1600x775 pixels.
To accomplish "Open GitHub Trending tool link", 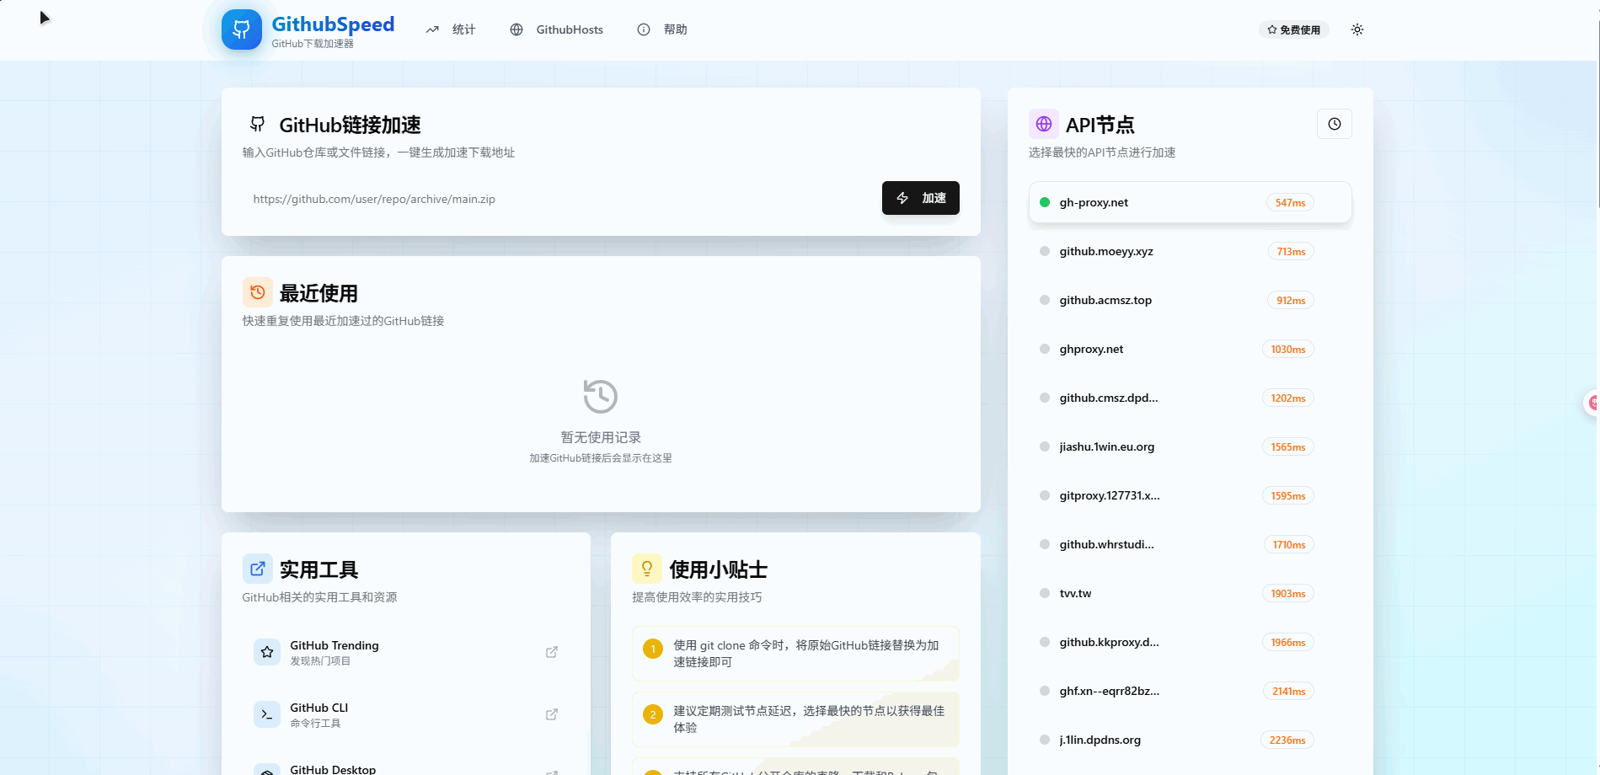I will 406,652.
